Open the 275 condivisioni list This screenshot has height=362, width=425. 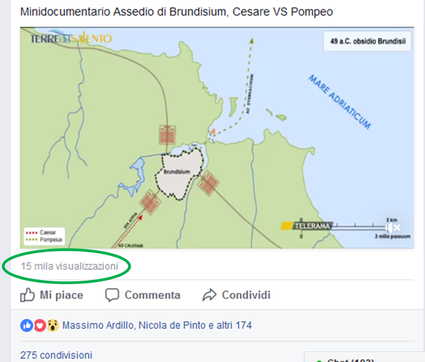56,355
